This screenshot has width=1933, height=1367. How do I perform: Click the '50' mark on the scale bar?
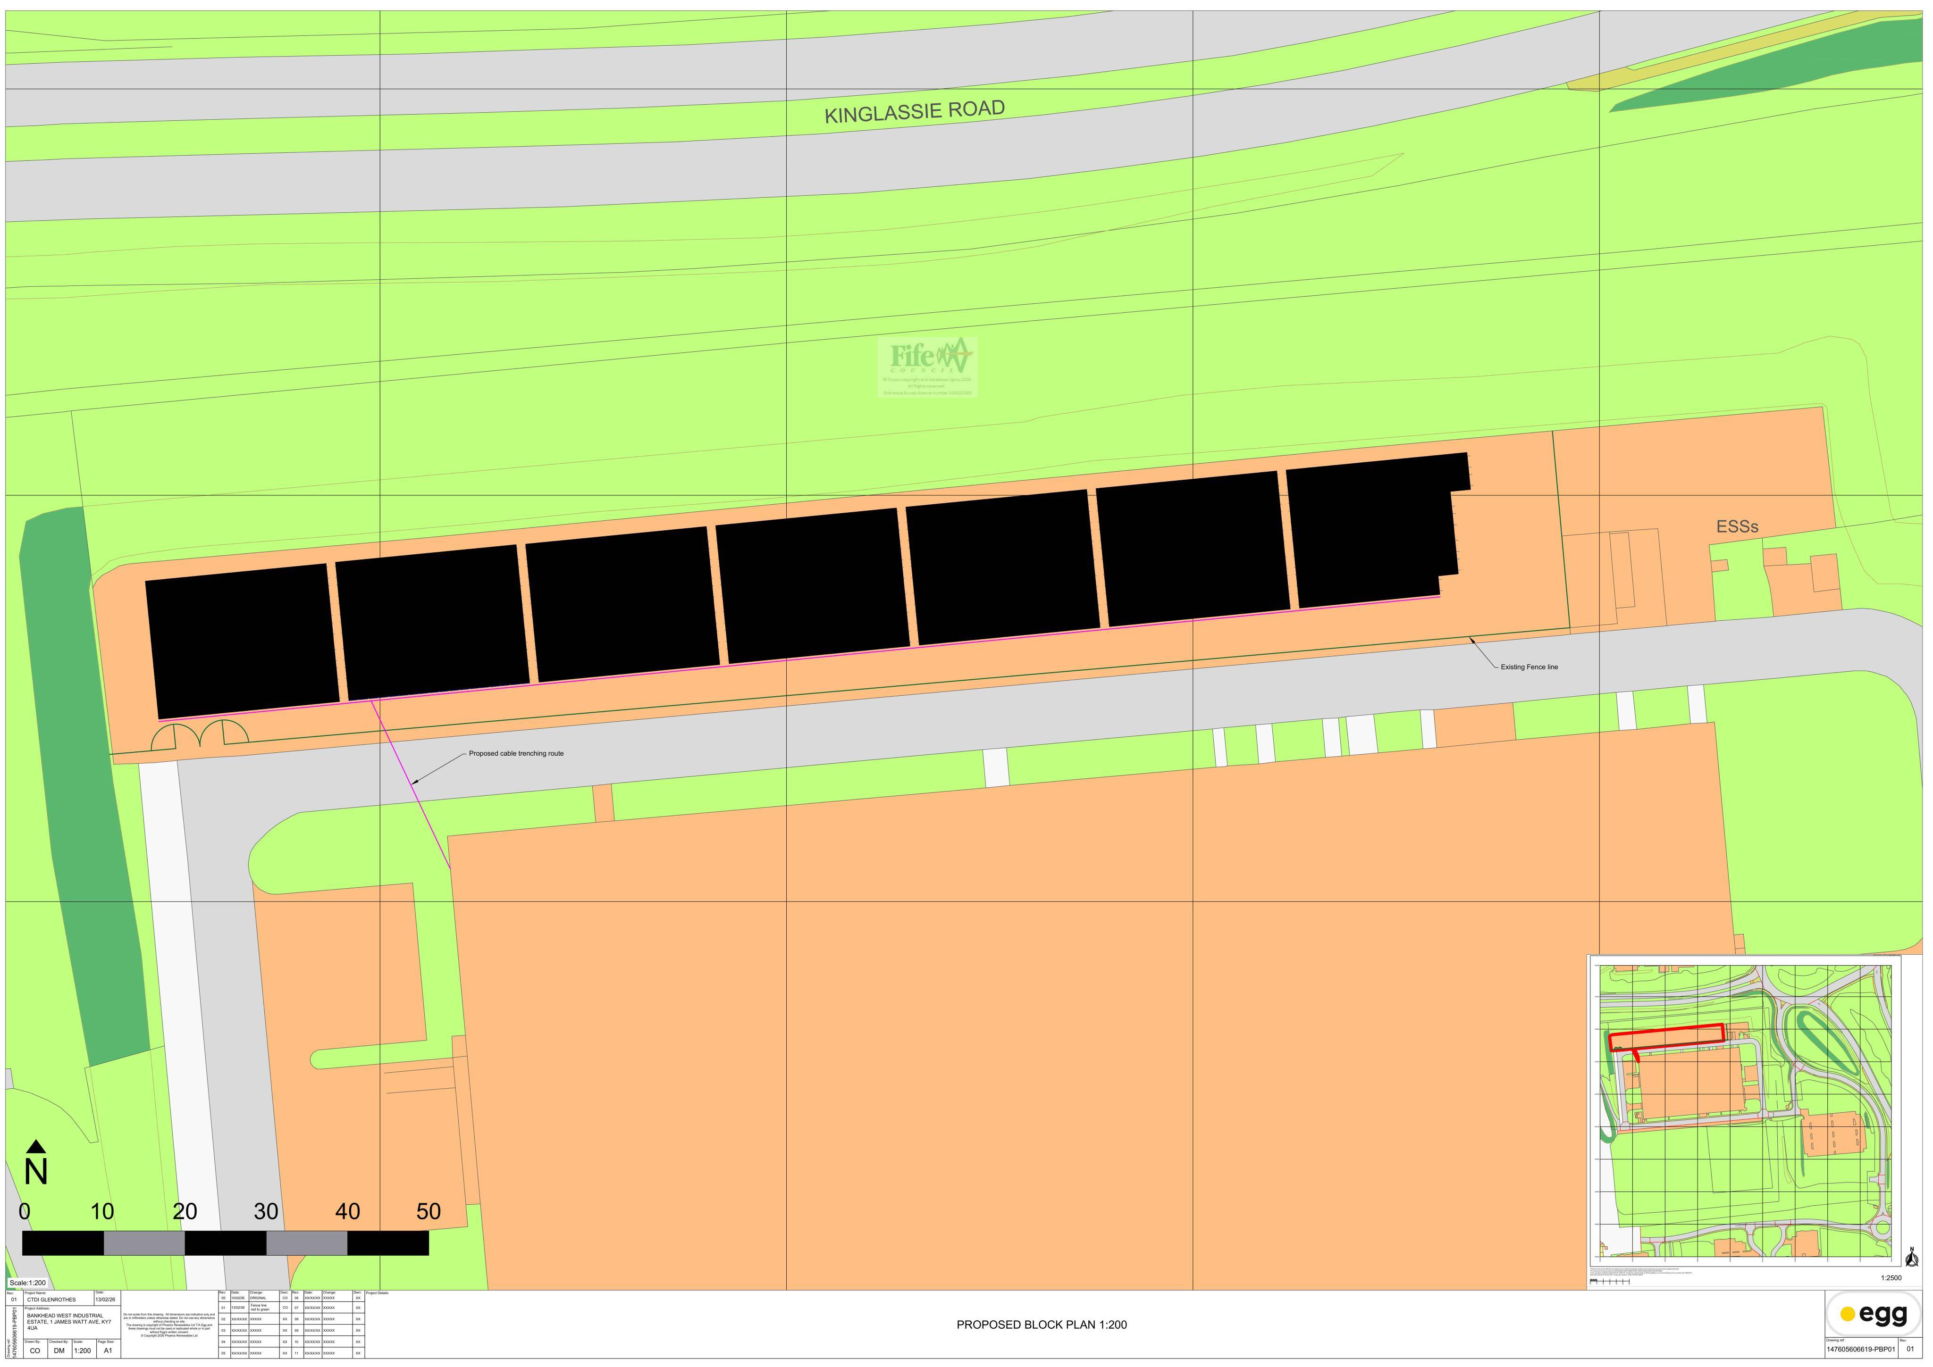click(x=429, y=1211)
